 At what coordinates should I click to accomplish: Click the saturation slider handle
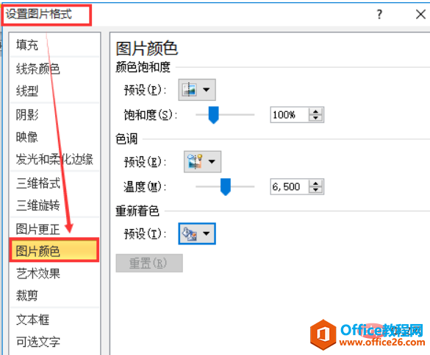coord(213,115)
